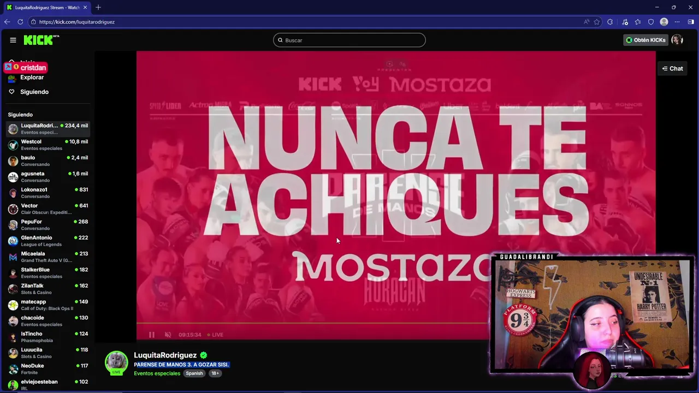
Task: Click the Spanish language tag
Action: point(194,373)
